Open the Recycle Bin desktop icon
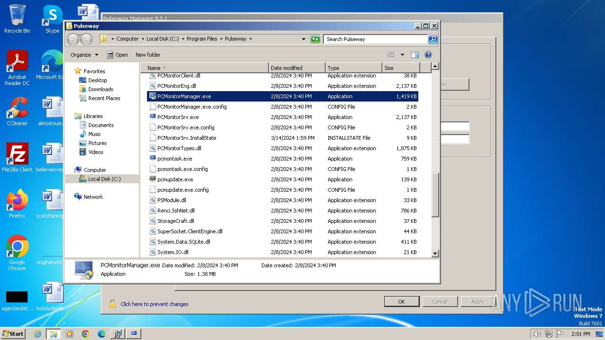 [17, 19]
